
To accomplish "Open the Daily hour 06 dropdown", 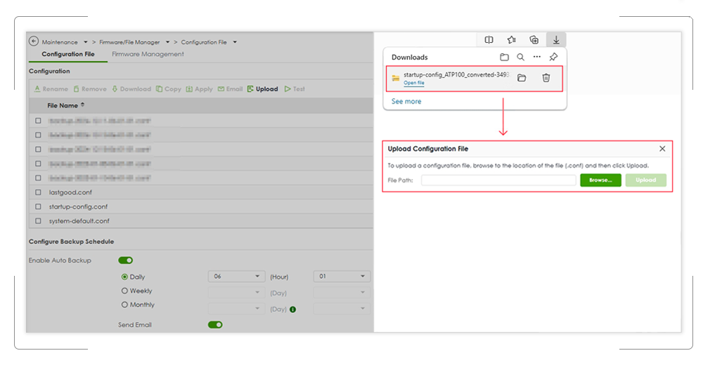I will pyautogui.click(x=236, y=277).
